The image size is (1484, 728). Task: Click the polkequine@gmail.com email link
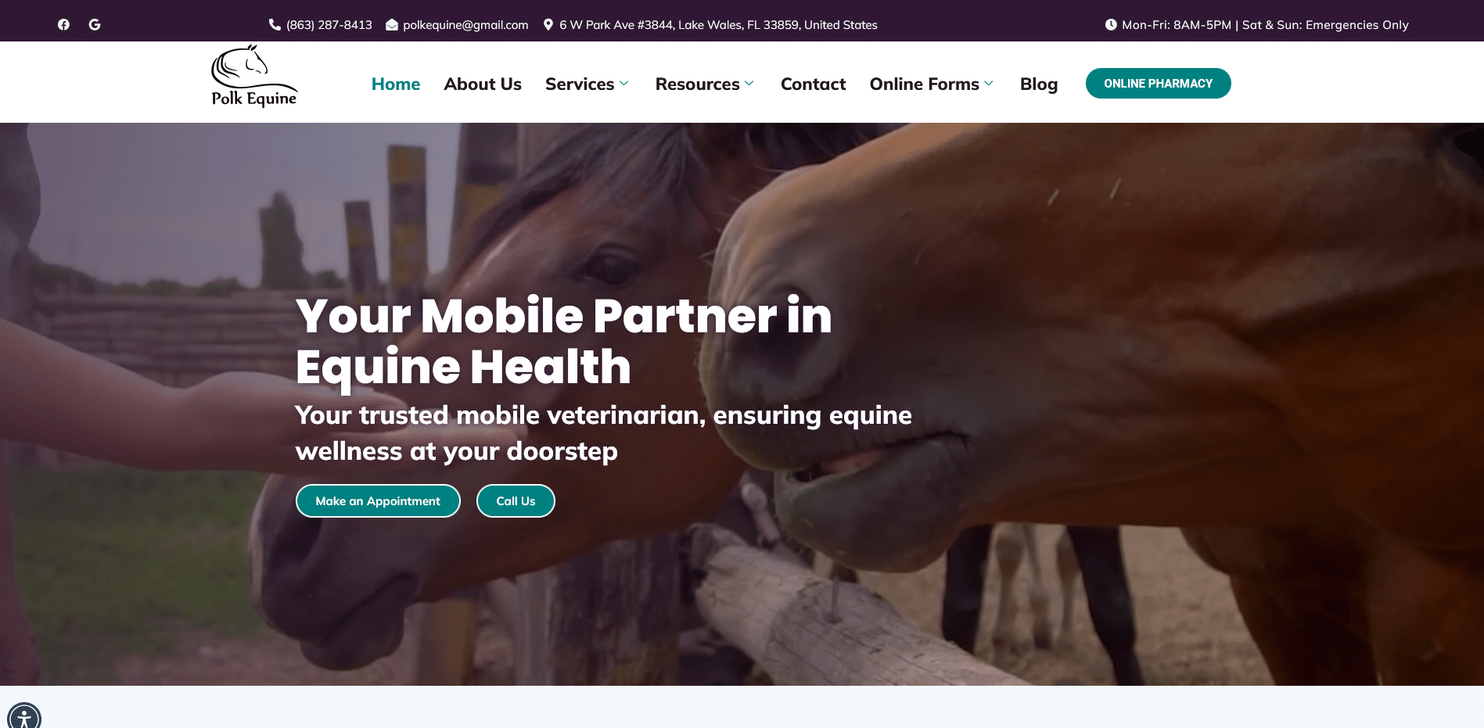[x=465, y=25]
